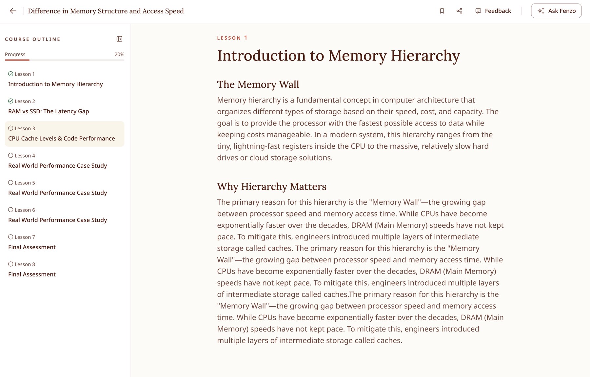Click the Introduction to Memory Hierarchy main title
Image resolution: width=590 pixels, height=377 pixels.
click(x=339, y=56)
